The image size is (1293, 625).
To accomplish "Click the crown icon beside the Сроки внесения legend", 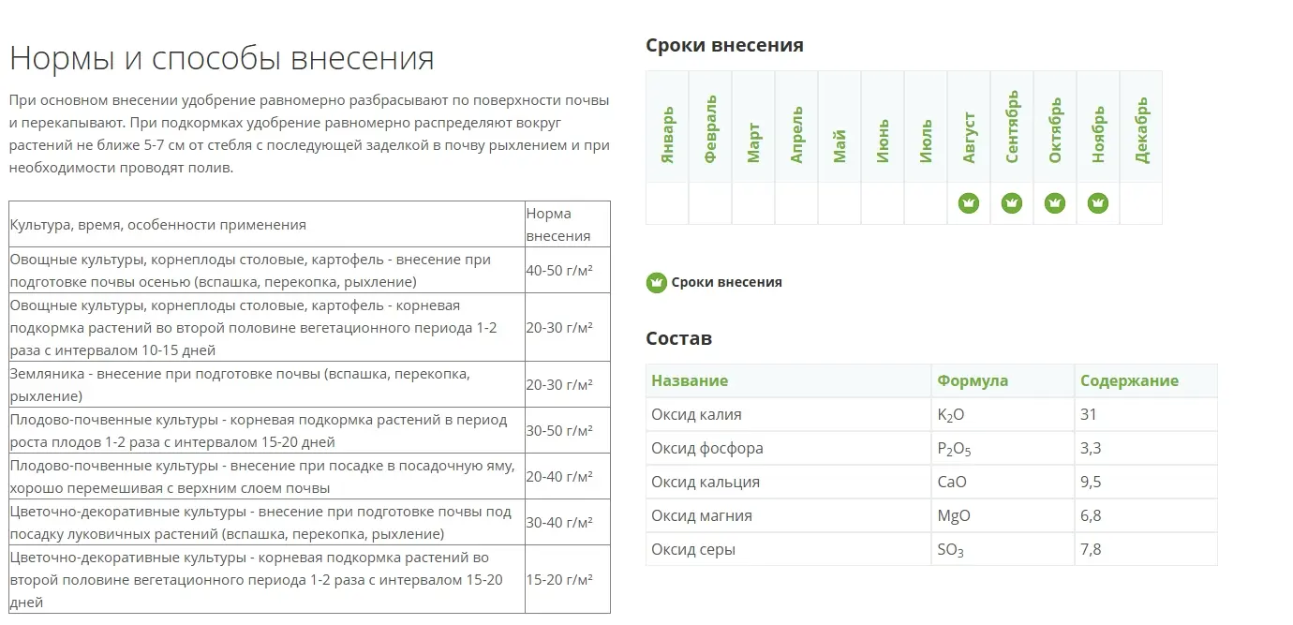I will coord(657,282).
